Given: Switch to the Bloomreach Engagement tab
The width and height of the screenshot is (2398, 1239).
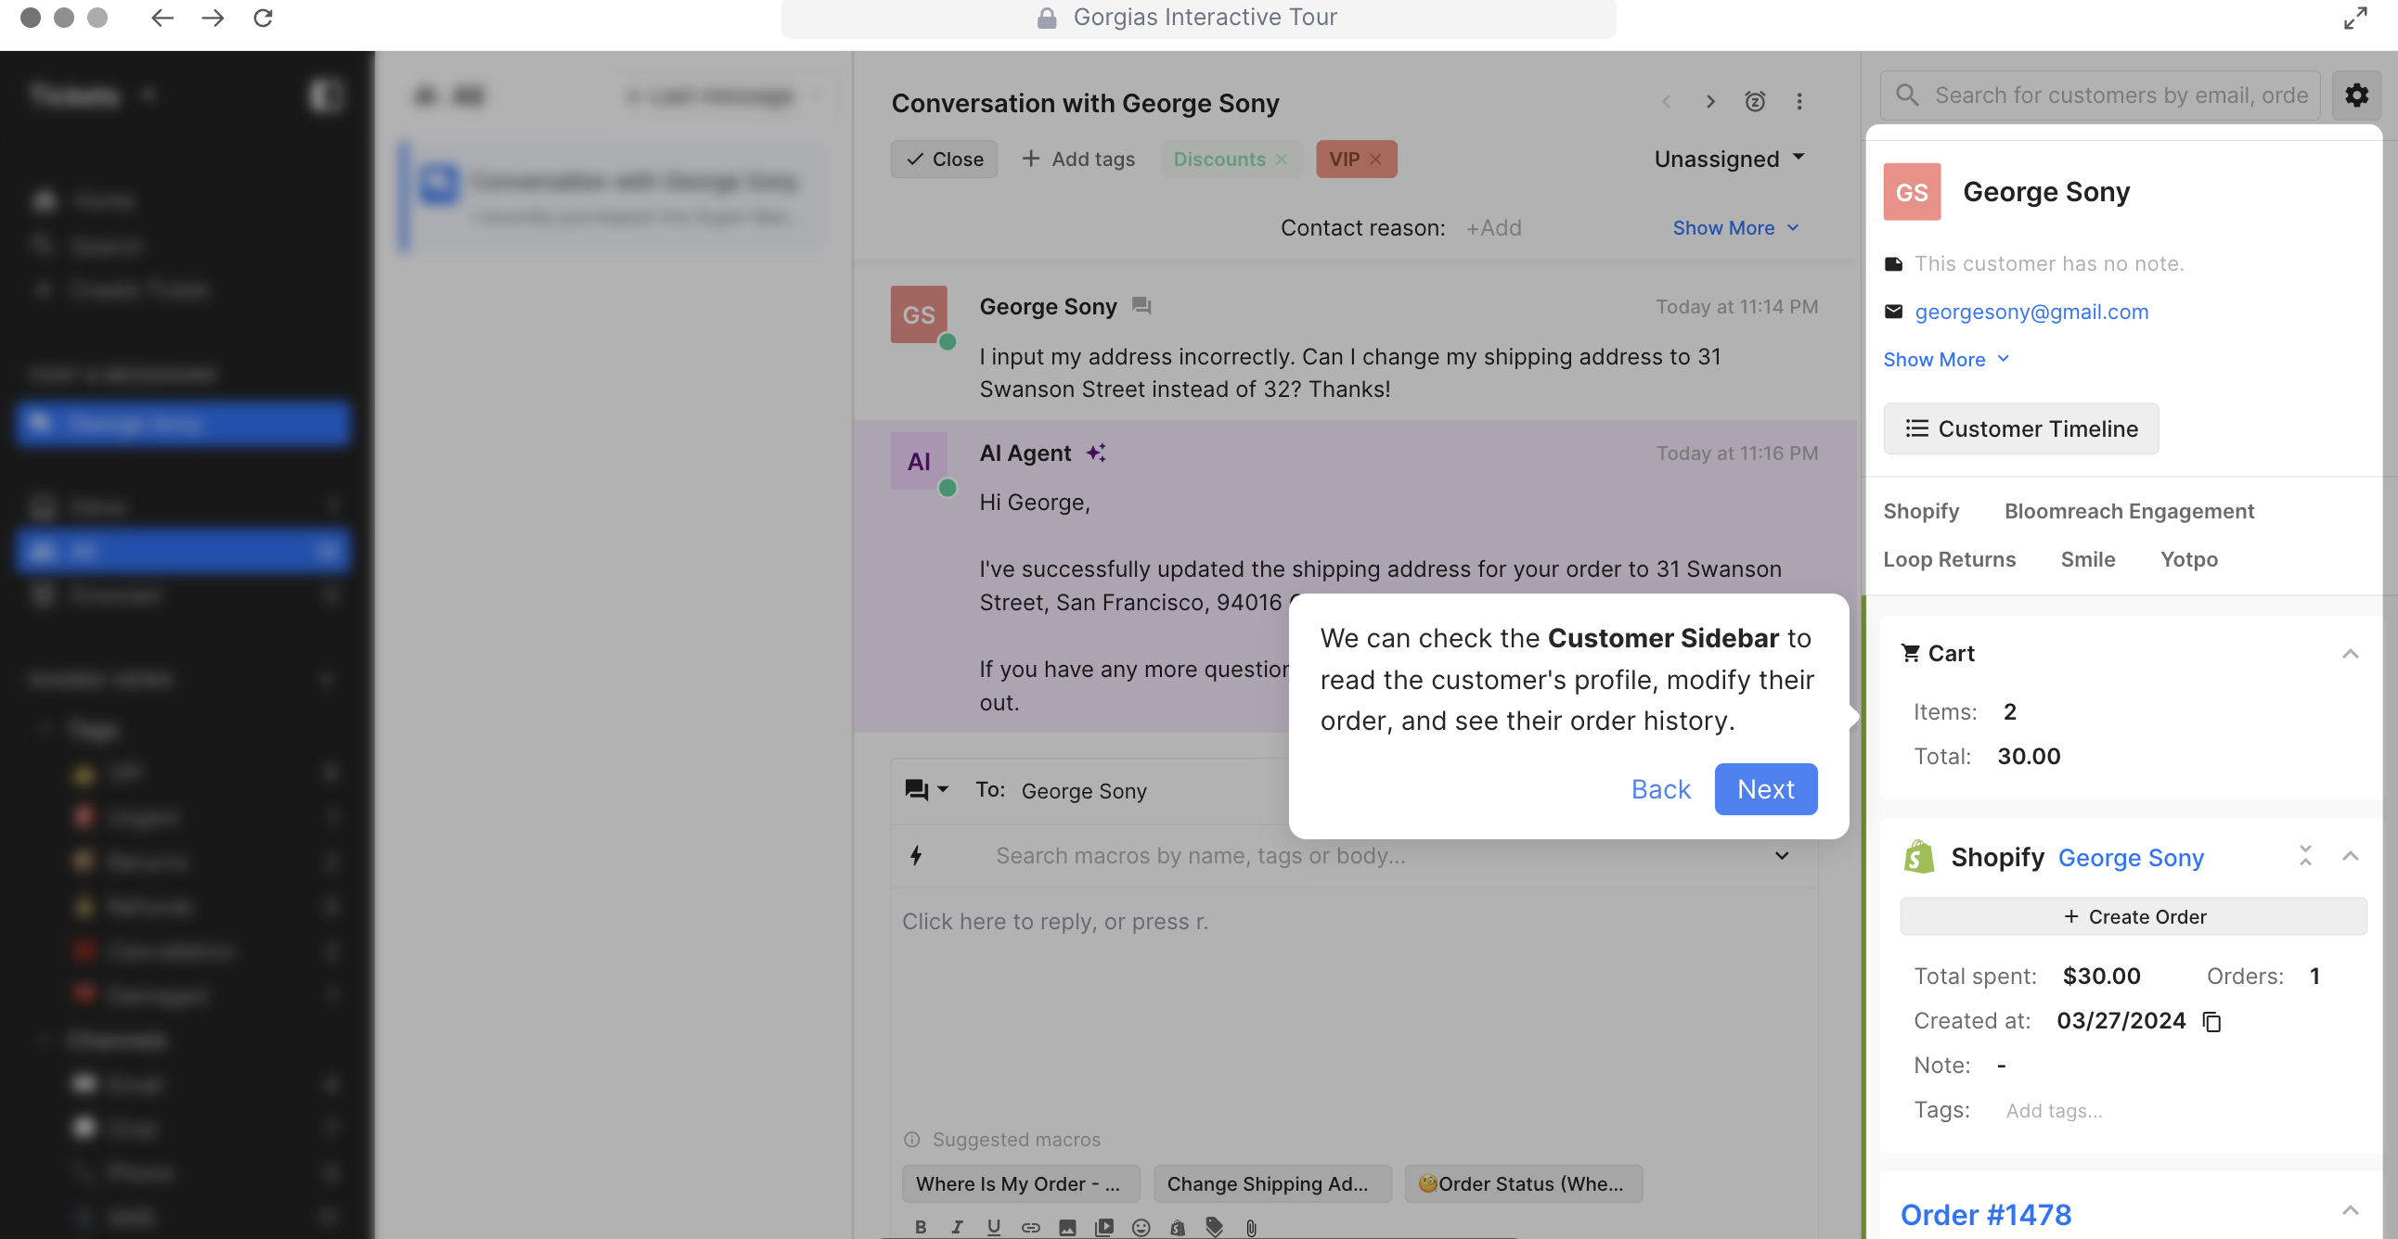Looking at the screenshot, I should 2128,511.
